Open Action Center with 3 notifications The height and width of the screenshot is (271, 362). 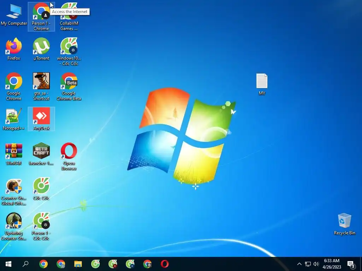point(351,264)
